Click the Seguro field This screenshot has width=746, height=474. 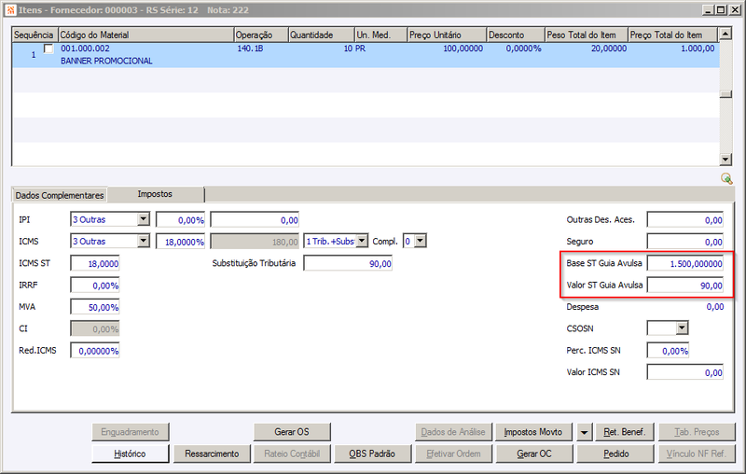click(x=685, y=242)
